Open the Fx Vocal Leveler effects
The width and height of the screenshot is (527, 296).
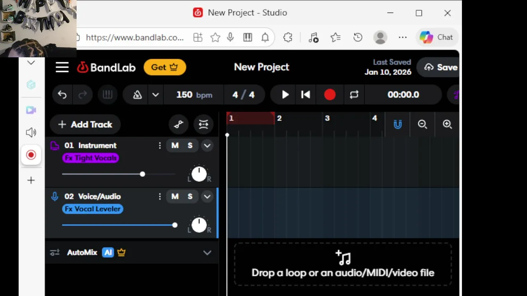(x=93, y=209)
